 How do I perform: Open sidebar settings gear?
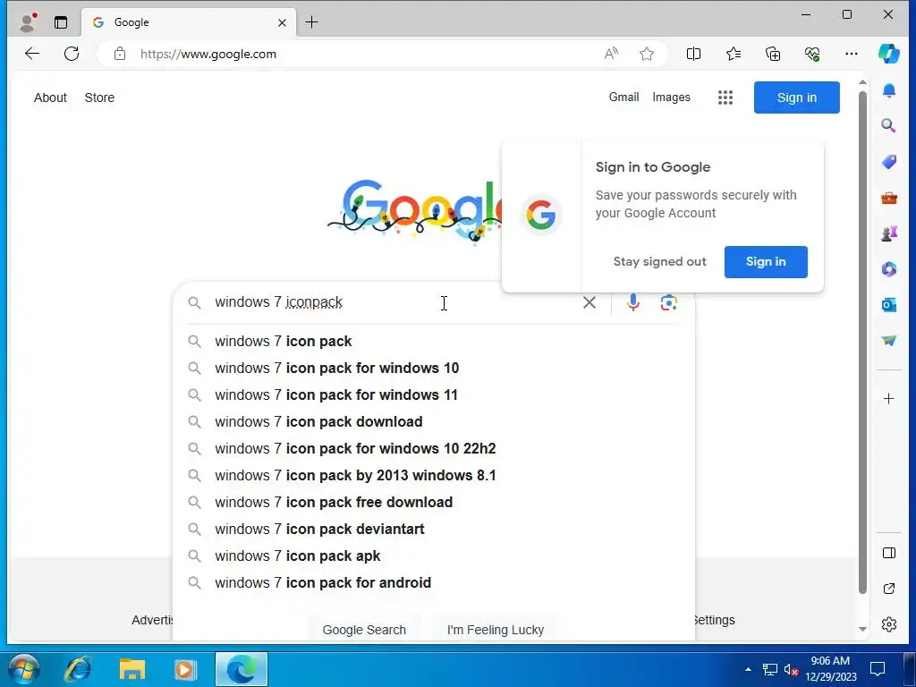point(888,624)
